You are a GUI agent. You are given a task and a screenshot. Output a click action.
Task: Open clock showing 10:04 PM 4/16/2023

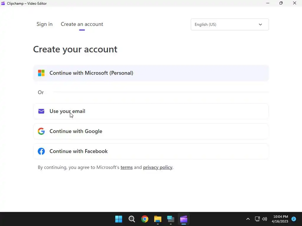coord(280,219)
